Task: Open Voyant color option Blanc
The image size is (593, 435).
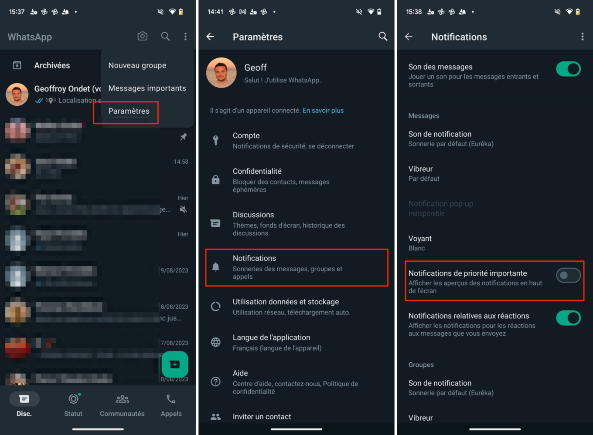Action: [x=495, y=243]
